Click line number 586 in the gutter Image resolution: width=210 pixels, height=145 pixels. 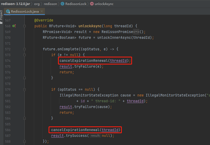8,130
